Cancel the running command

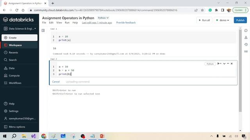click(56, 82)
